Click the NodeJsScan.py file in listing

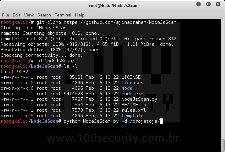coord(139,99)
